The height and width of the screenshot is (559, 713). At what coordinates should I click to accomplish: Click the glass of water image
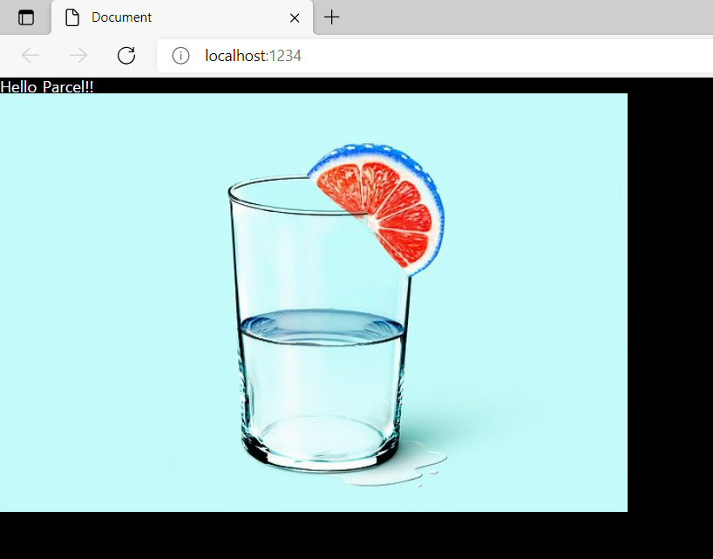(x=314, y=303)
